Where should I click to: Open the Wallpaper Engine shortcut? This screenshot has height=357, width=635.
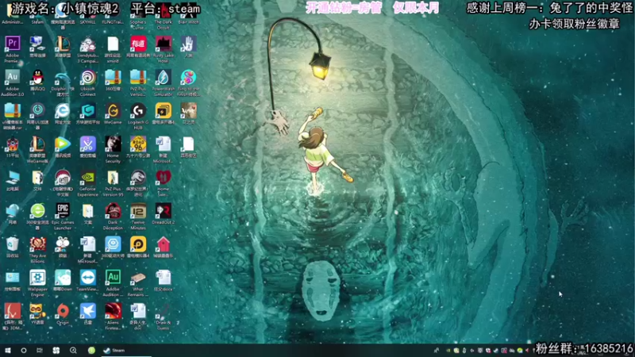(x=37, y=278)
